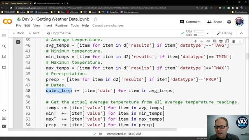Click the vertical scrollbar thumb on right
Screen dimensions: 249x140
247,56
